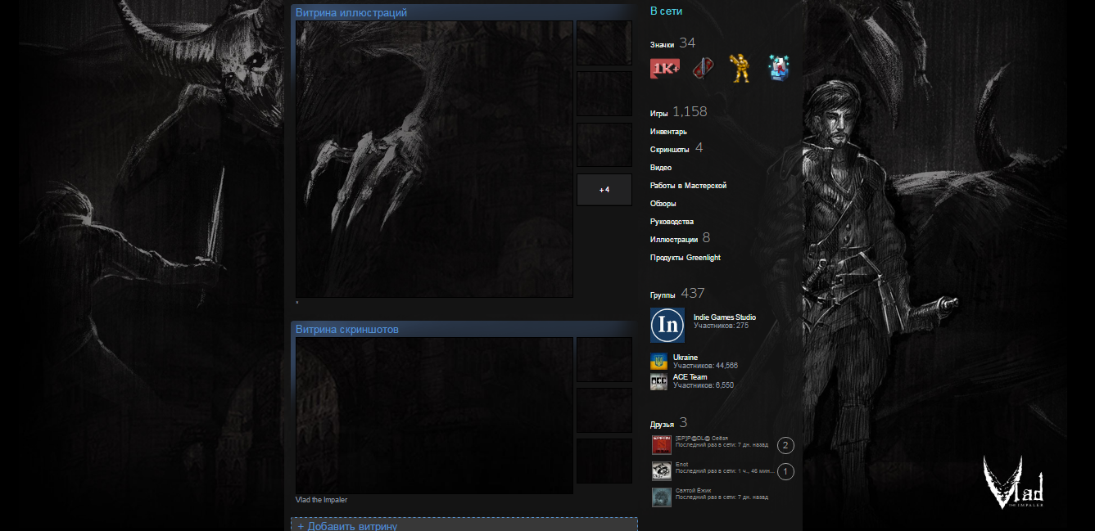Click the 34 badges count
The height and width of the screenshot is (531, 1095).
[x=687, y=43]
